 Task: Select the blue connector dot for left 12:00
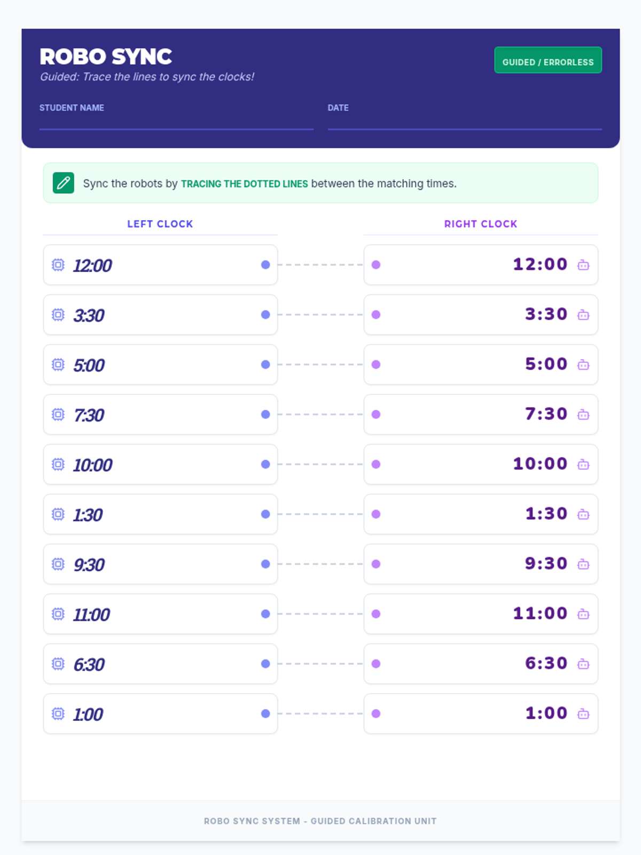click(x=265, y=265)
